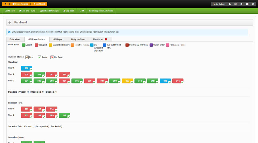
Task: Select room 309 on Standard floor 3
Action: [x=127, y=81]
